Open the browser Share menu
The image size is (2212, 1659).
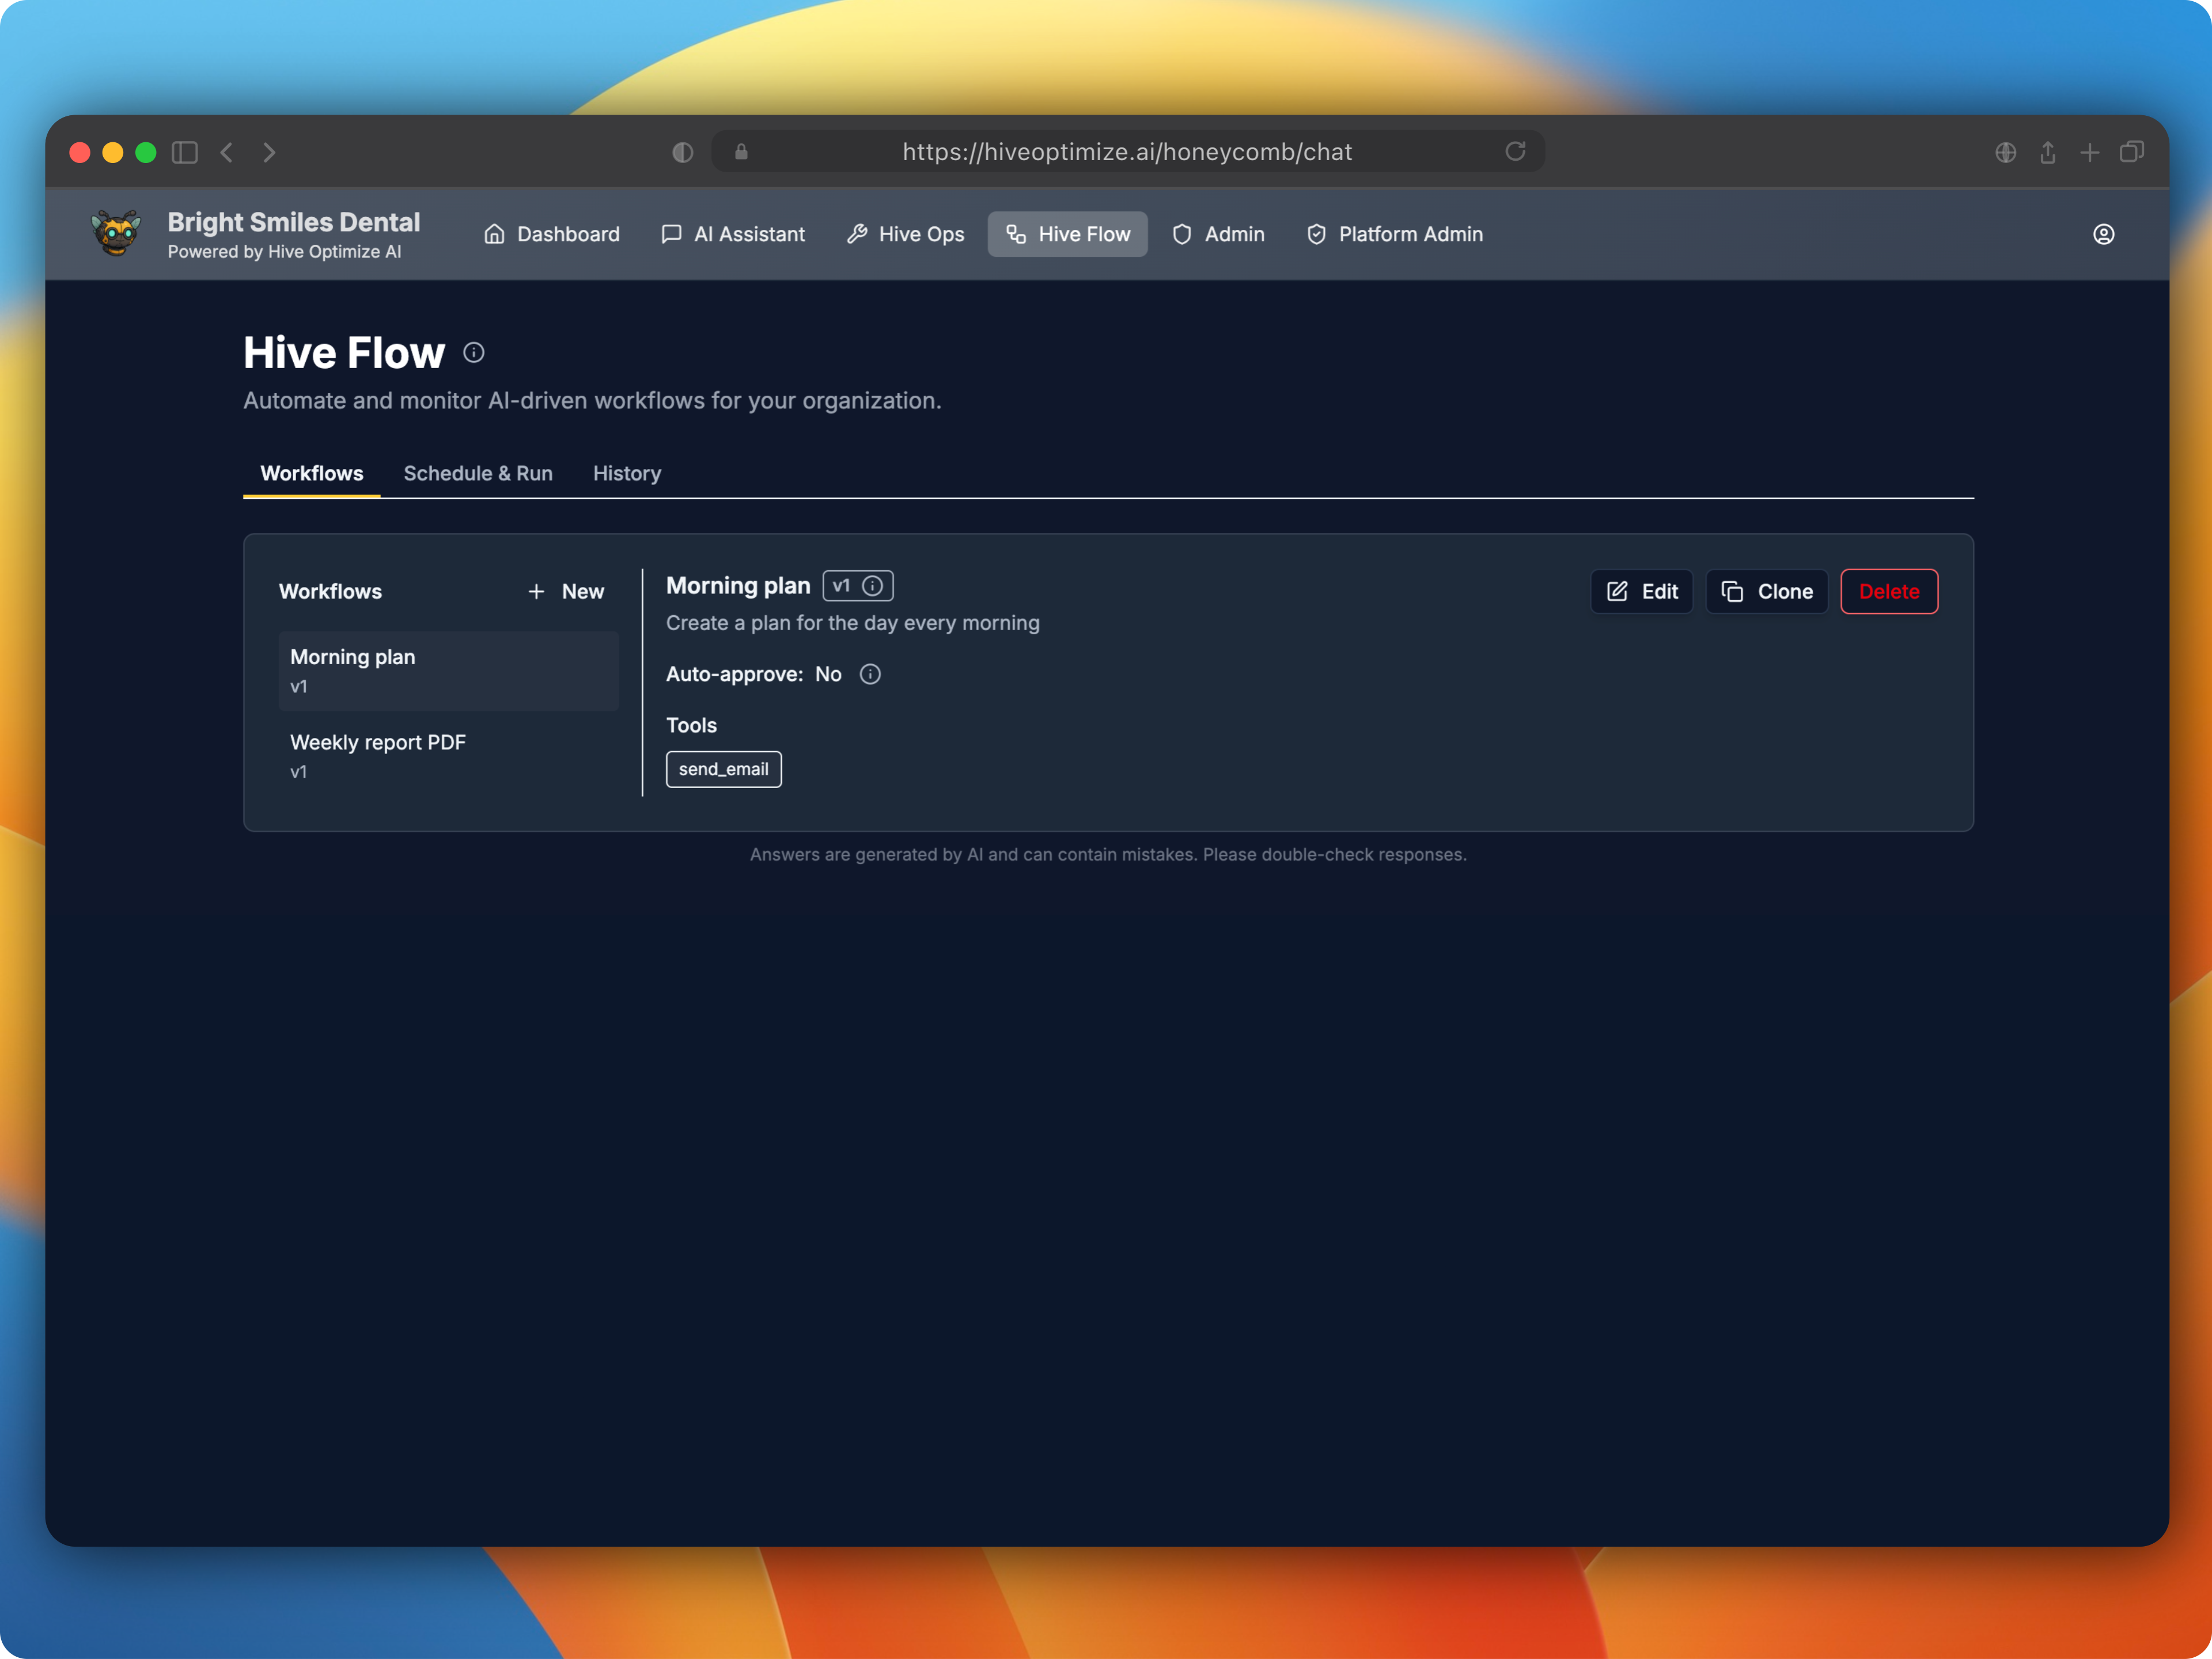point(2047,152)
